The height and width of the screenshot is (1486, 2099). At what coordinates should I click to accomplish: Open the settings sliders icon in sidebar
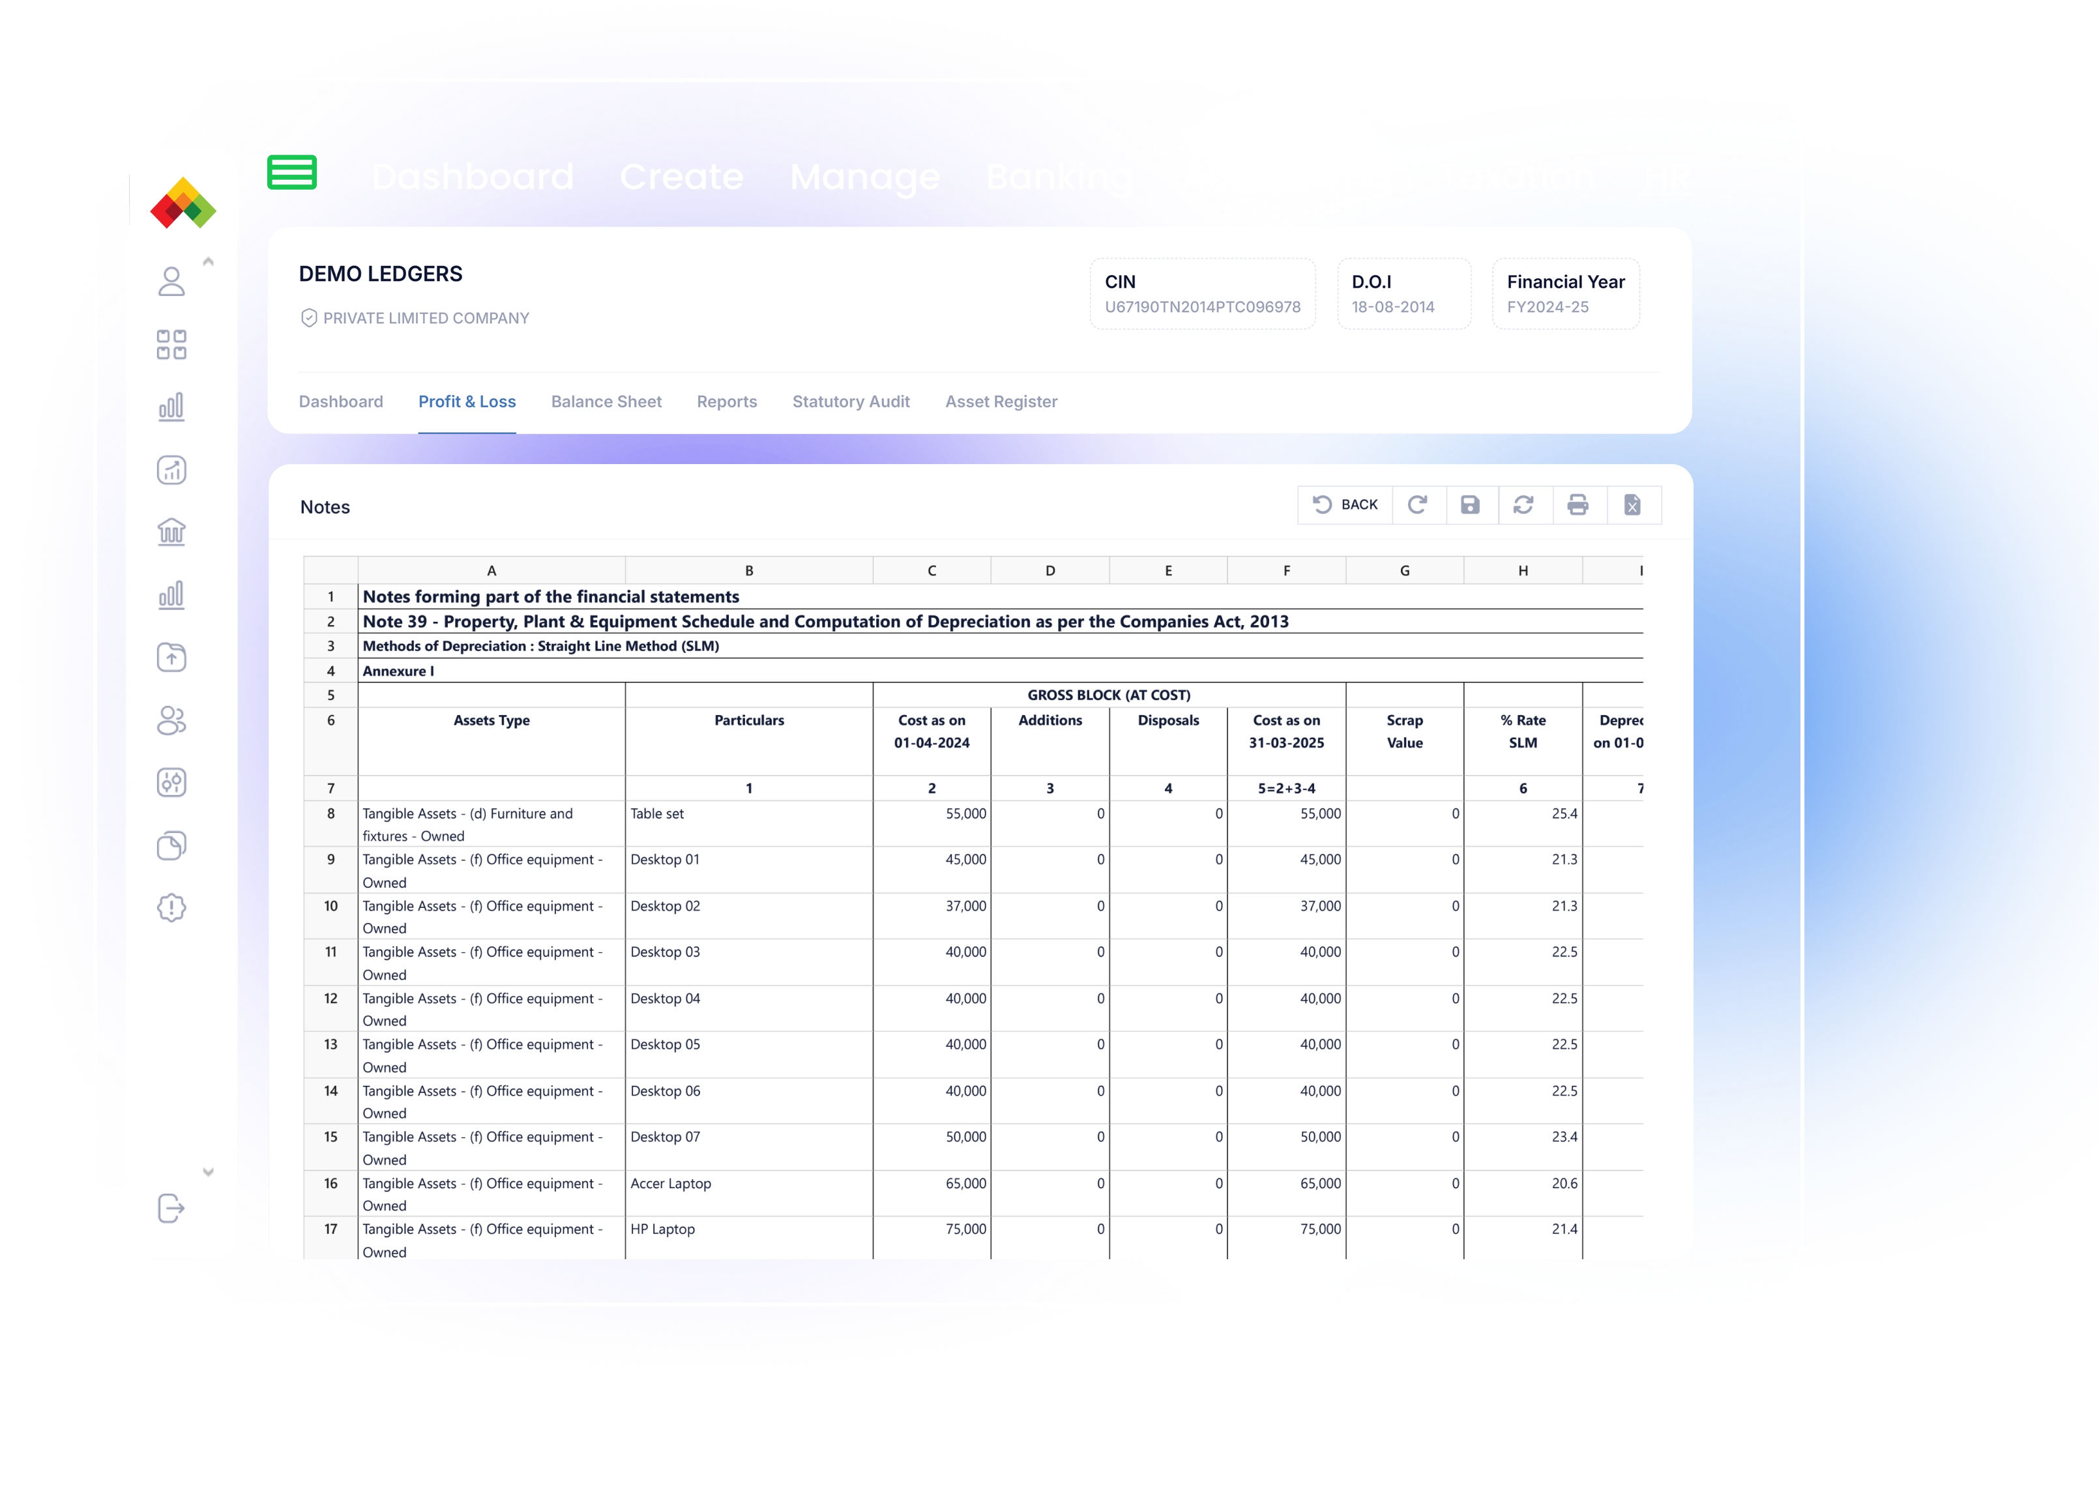(171, 782)
